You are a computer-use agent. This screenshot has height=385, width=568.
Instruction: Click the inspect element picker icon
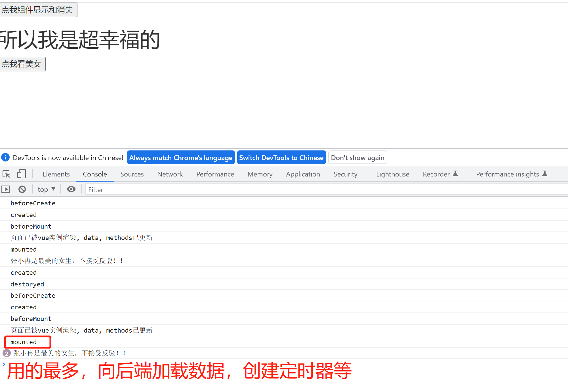pos(6,174)
